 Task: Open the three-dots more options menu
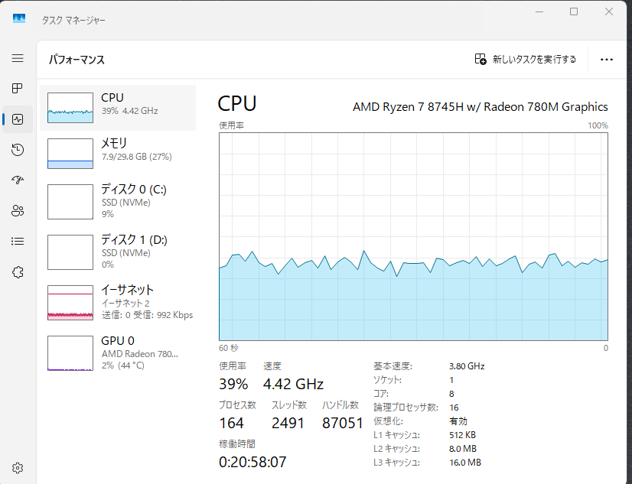pos(607,60)
